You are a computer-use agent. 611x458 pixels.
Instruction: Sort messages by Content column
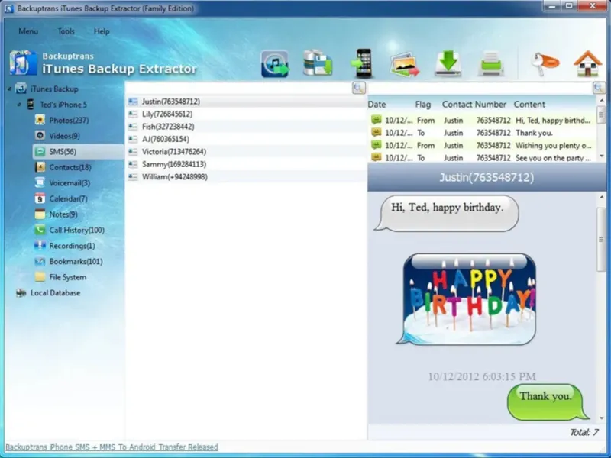[x=529, y=105]
